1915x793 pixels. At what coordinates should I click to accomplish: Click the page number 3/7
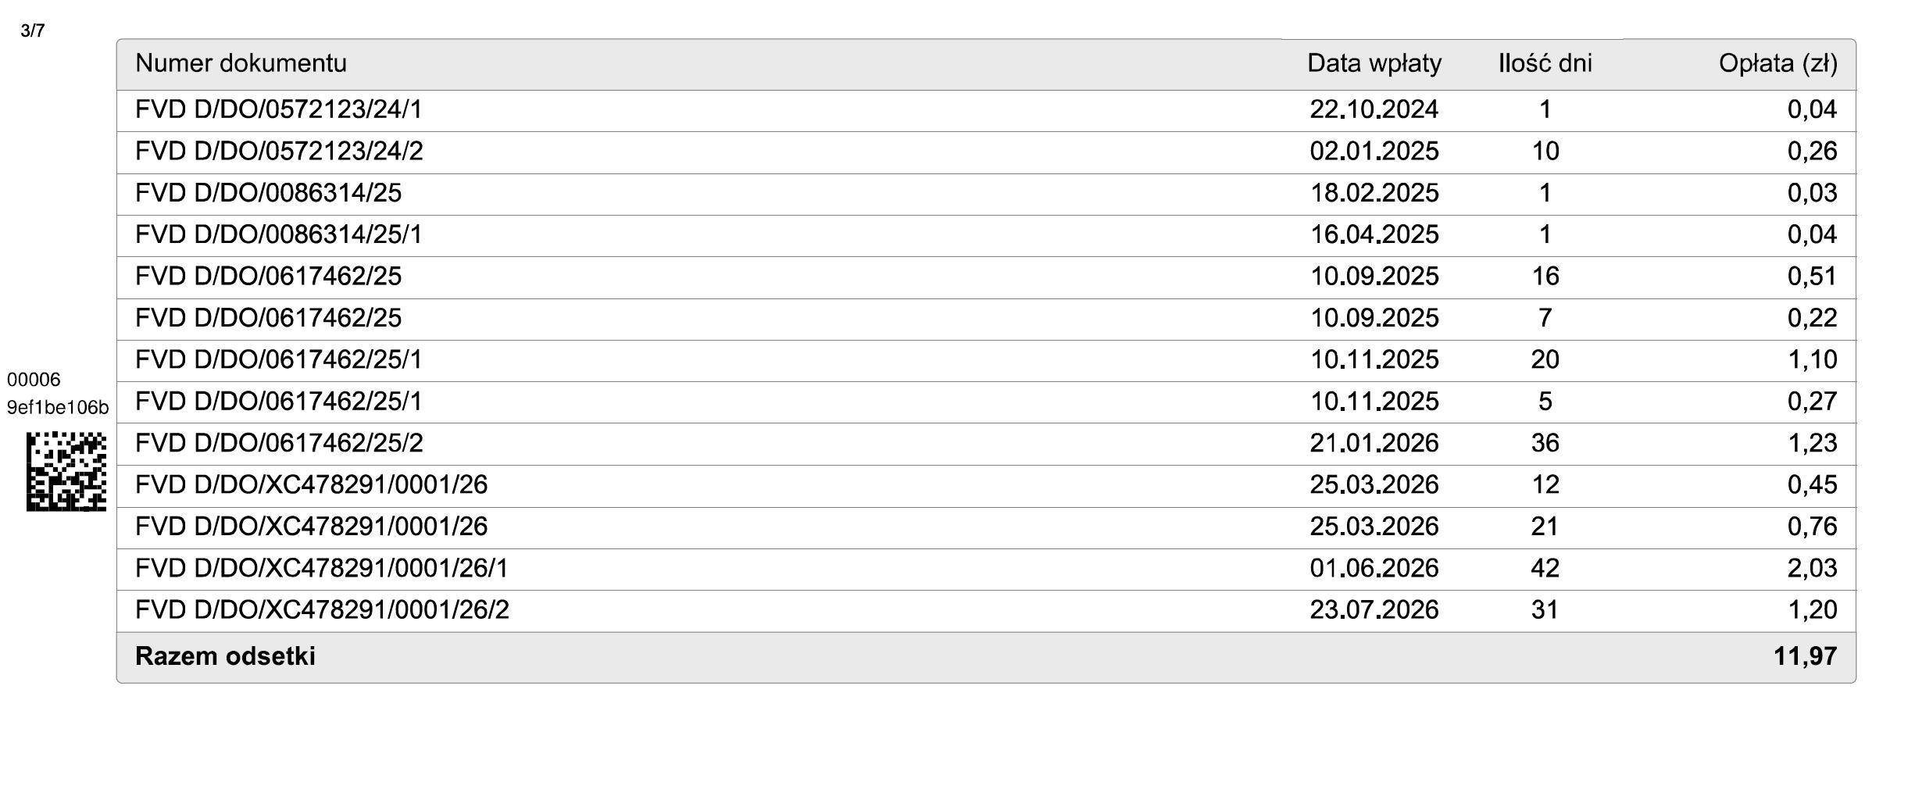[33, 30]
